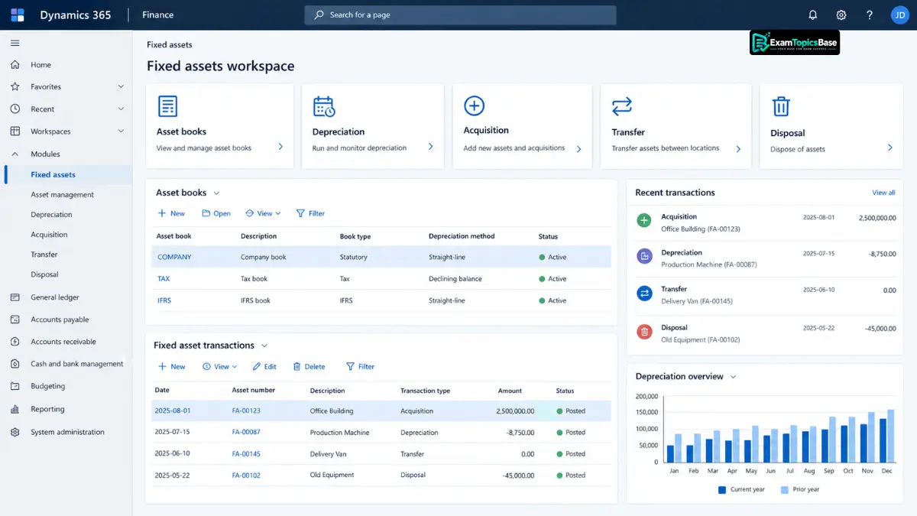Click the Workspaces grid icon
917x516 pixels.
15,131
